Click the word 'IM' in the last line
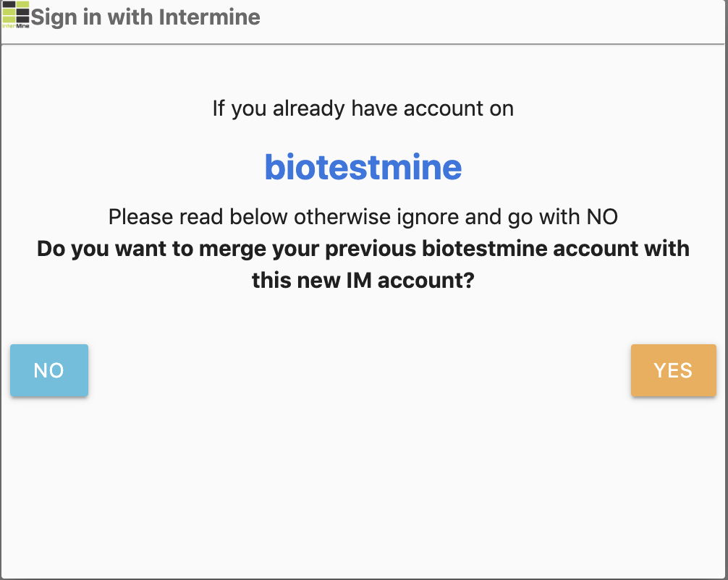Image resolution: width=728 pixels, height=580 pixels. [360, 281]
